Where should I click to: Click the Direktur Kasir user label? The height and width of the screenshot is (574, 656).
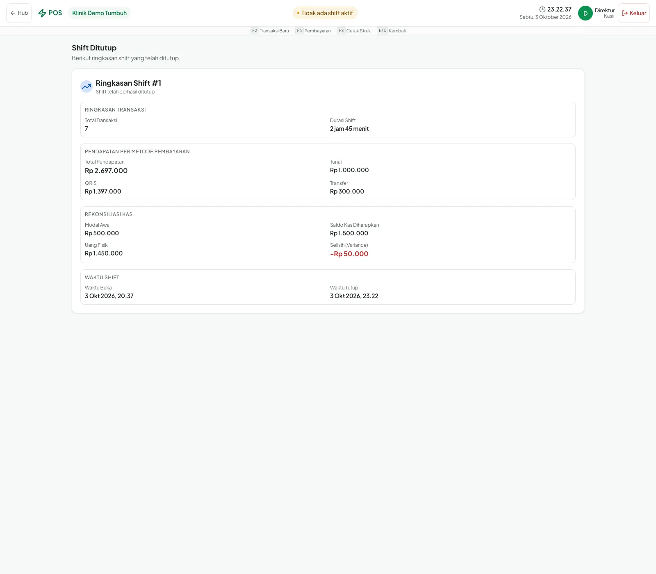605,13
